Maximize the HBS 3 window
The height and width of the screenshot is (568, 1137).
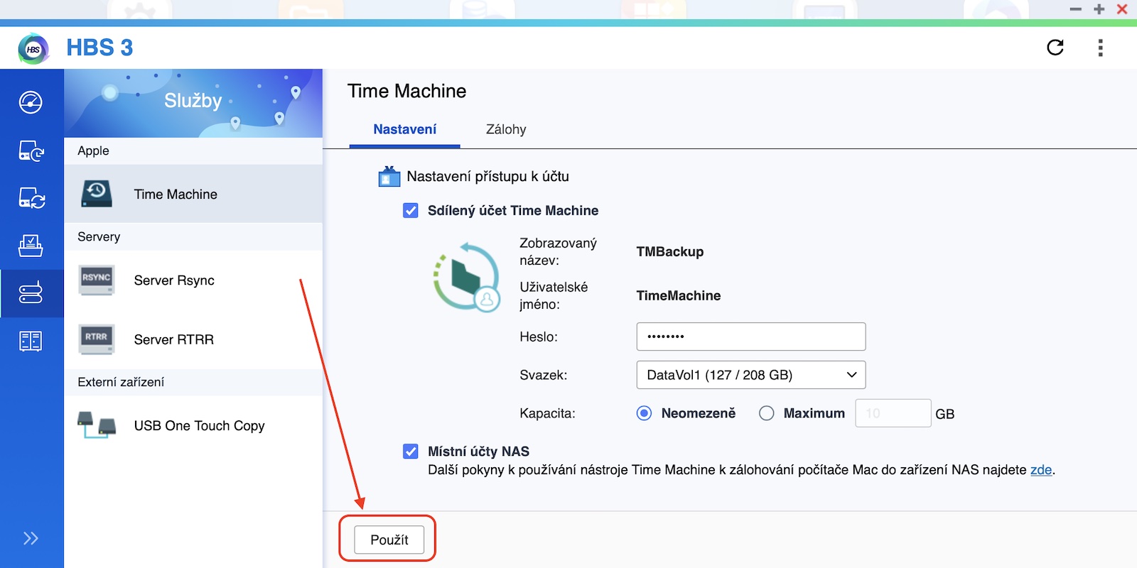tap(1099, 9)
